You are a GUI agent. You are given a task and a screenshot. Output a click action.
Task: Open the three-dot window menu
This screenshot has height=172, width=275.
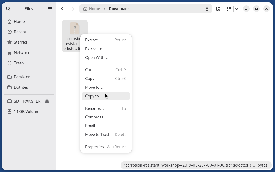coord(207,8)
